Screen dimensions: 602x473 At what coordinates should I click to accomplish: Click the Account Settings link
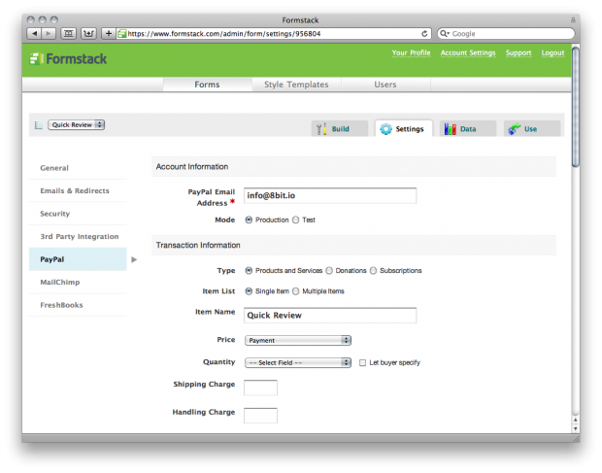[467, 52]
